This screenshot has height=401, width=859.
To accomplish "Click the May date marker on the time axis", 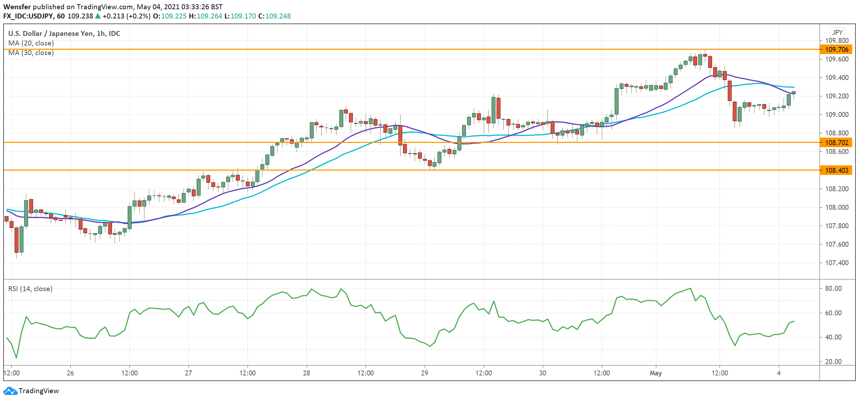I will point(656,373).
